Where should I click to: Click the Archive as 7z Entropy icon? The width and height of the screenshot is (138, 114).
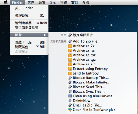[70, 46]
